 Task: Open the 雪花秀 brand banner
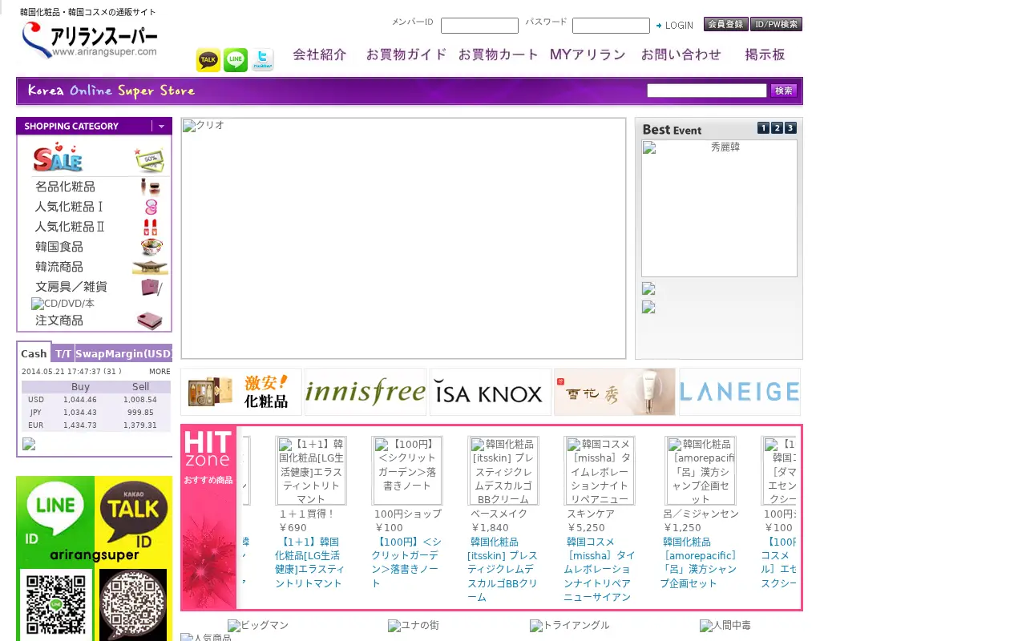[615, 392]
